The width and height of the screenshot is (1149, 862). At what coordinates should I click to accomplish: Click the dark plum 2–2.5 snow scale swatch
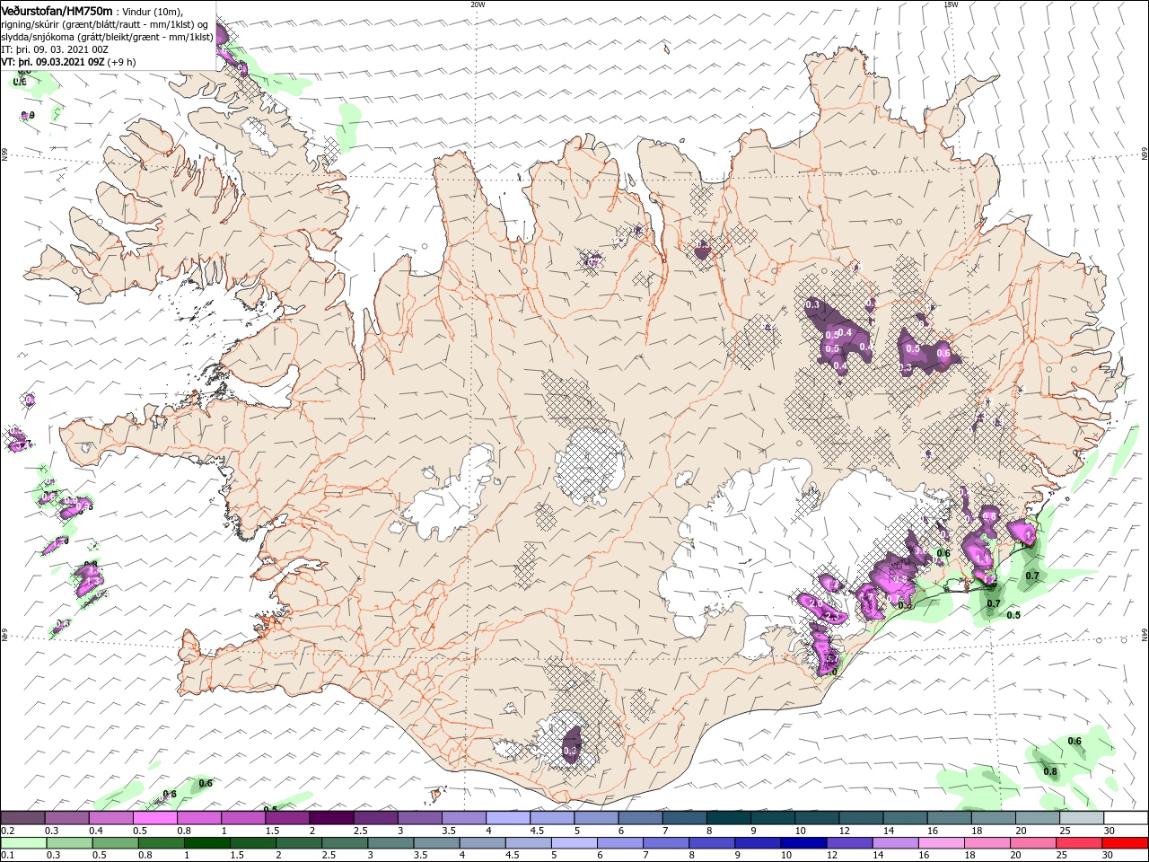(331, 818)
